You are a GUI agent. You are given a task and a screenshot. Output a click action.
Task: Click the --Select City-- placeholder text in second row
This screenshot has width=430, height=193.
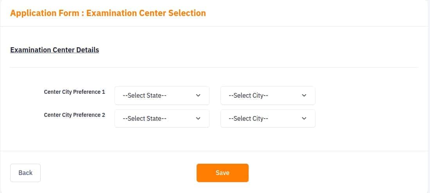(x=248, y=118)
